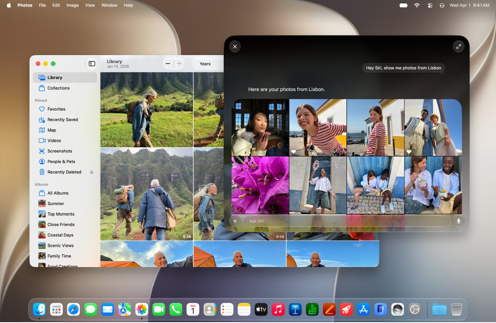
Task: Open All Albums in the sidebar
Action: point(65,193)
